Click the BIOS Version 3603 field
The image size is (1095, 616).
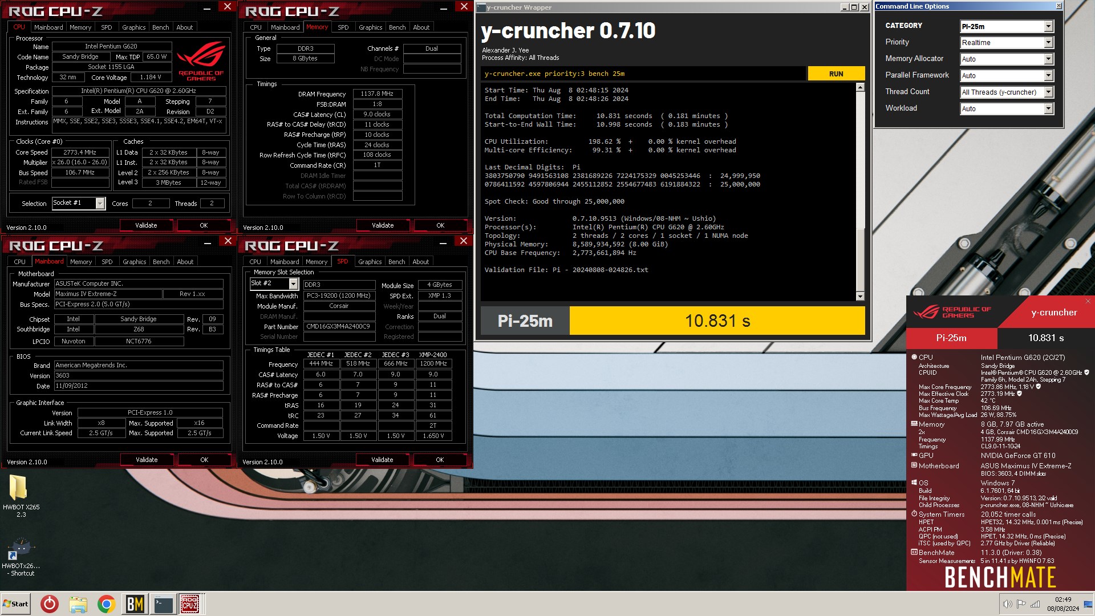[139, 375]
